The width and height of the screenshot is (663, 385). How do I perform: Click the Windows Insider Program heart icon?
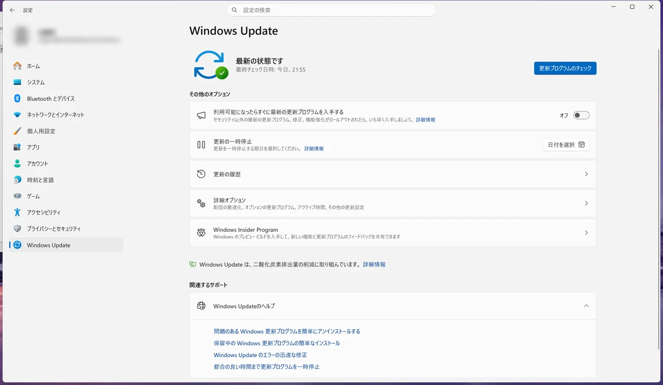[201, 233]
